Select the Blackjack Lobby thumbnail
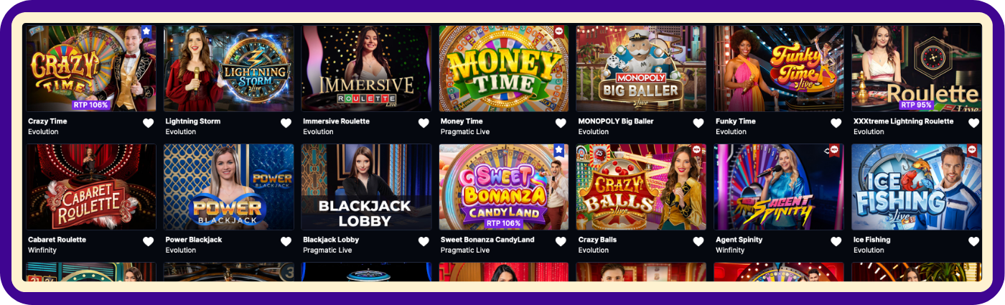The width and height of the screenshot is (1005, 305). click(x=366, y=187)
